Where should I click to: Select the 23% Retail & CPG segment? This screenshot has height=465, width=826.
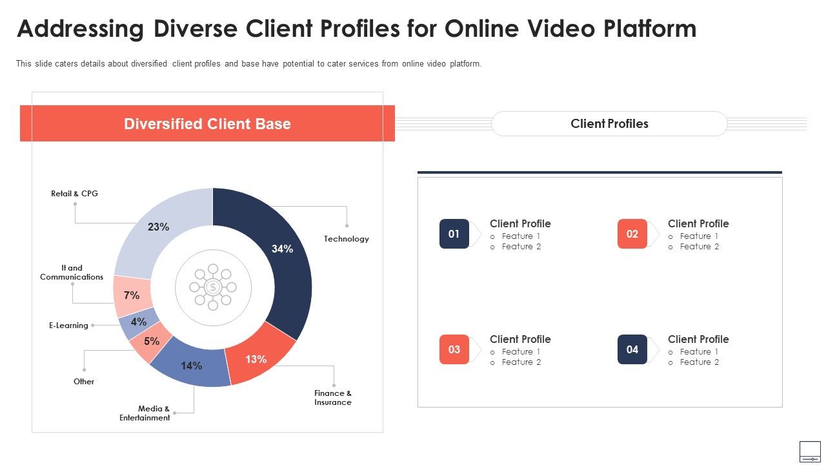[160, 227]
